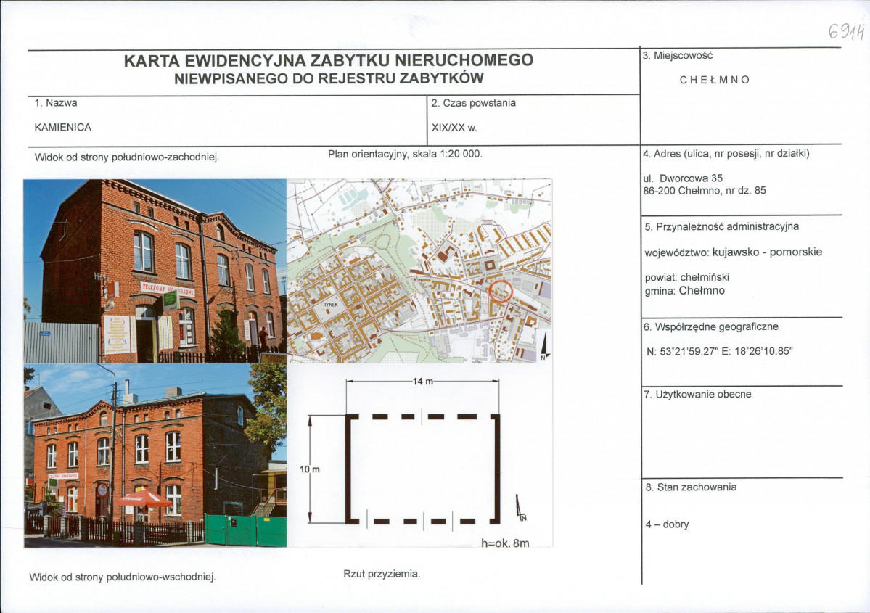Click the 'powiat: chełmiński' line
The image size is (870, 613).
click(687, 277)
